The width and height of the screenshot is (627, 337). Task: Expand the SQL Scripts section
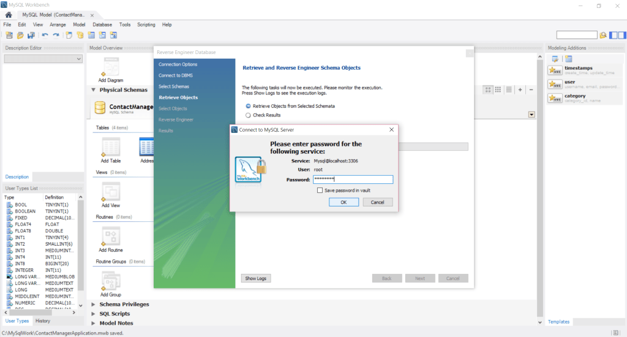[93, 314]
